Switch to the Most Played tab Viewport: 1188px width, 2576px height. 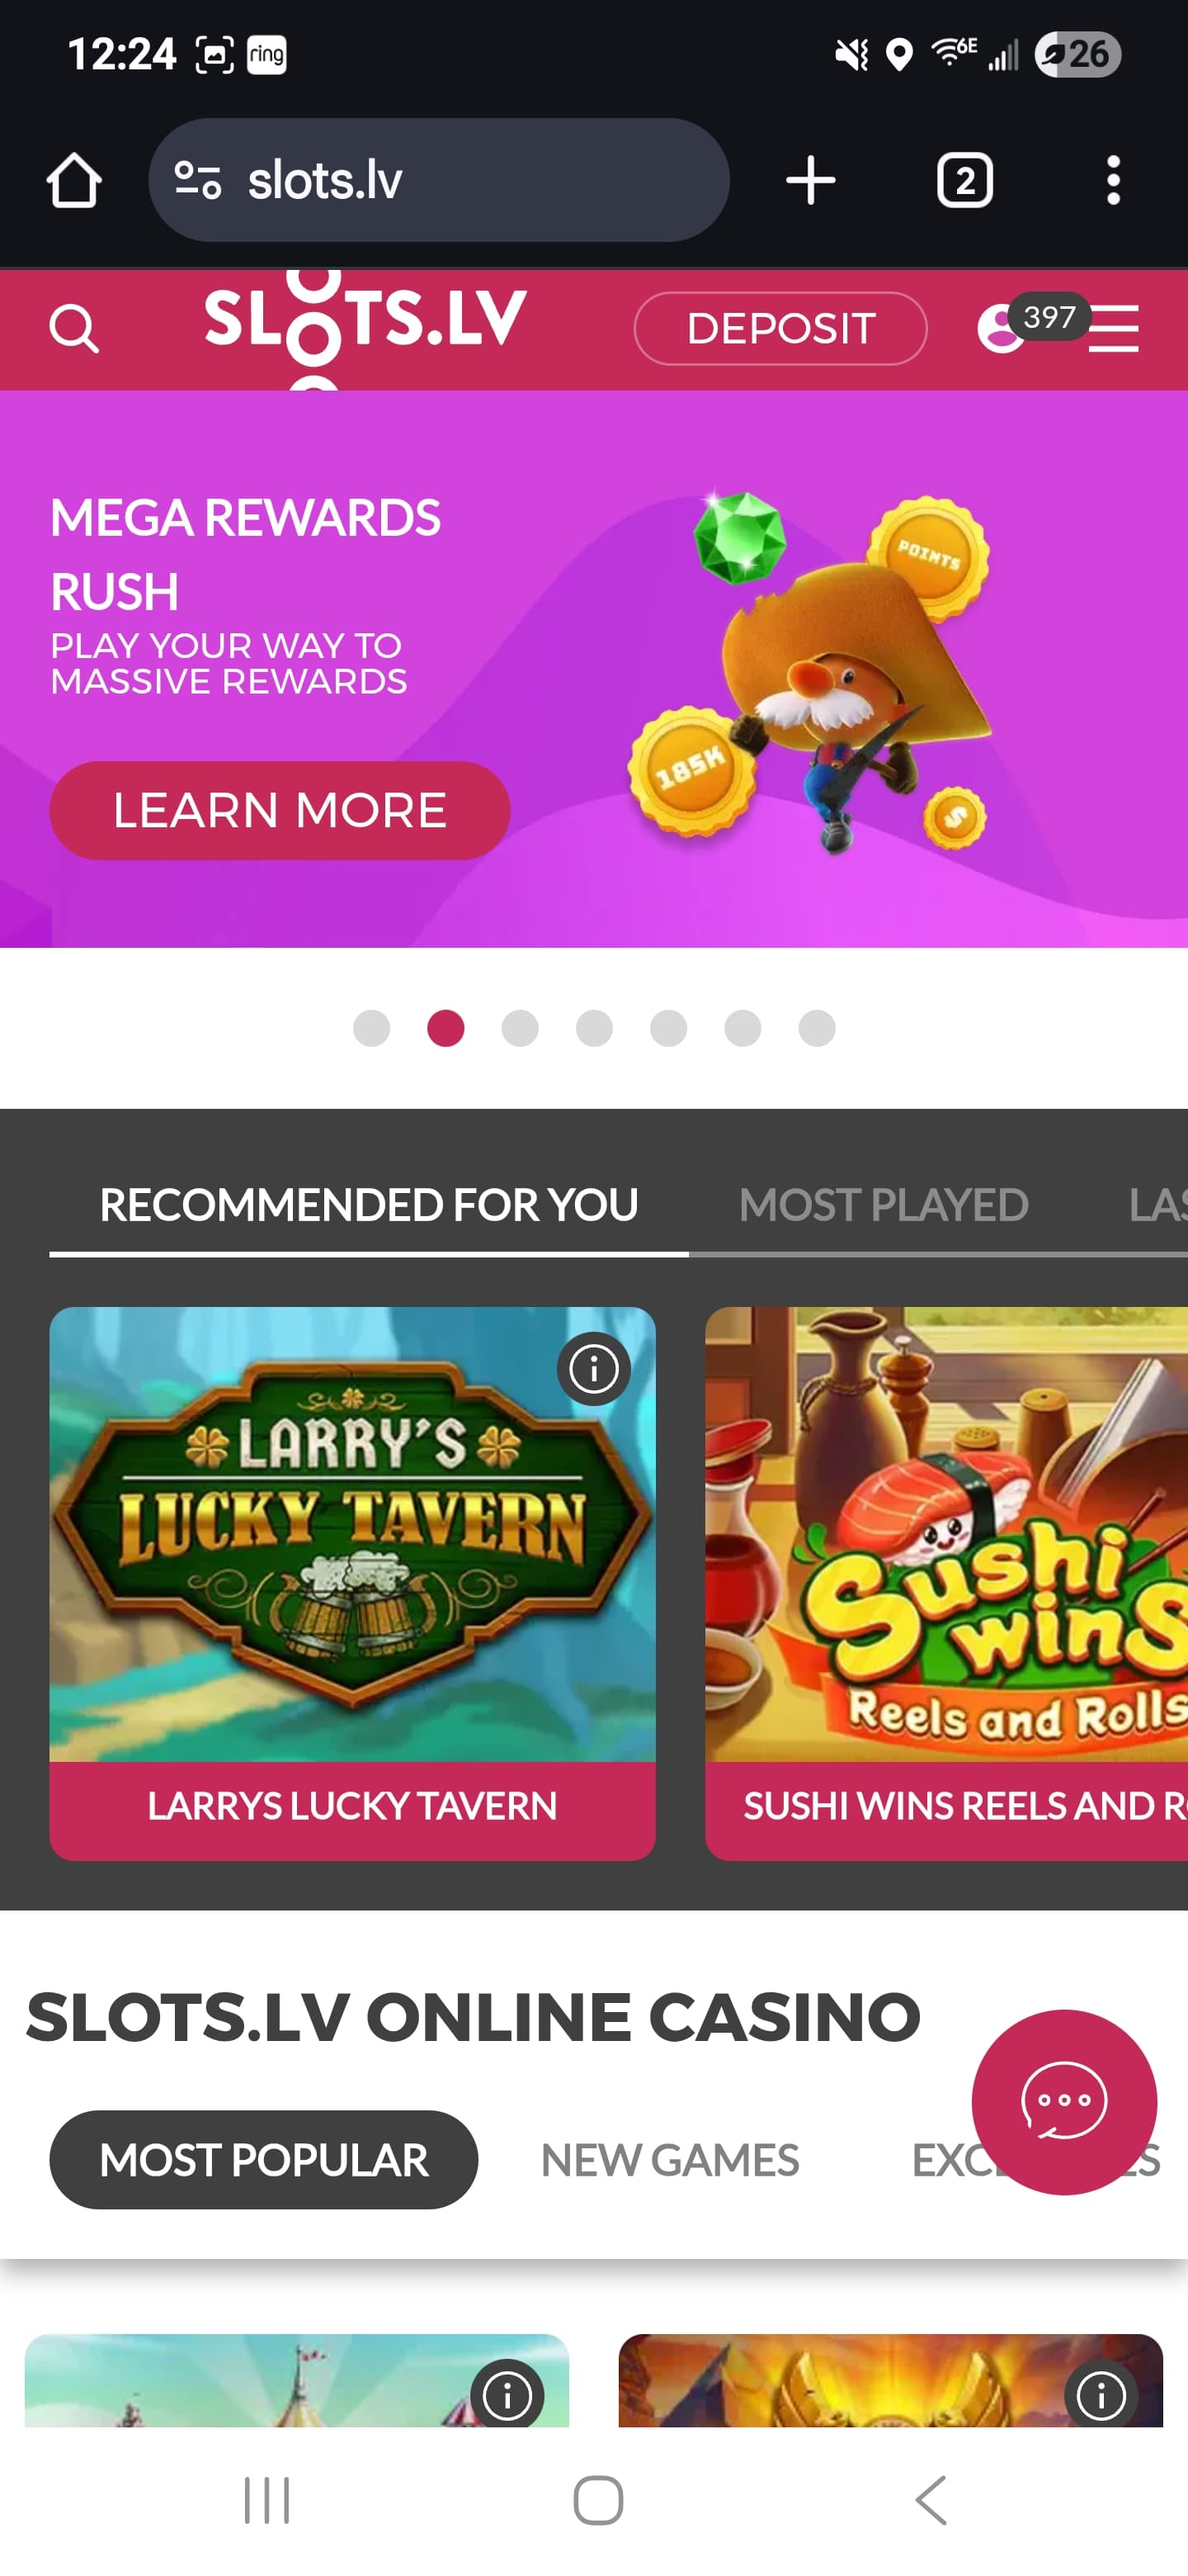pyautogui.click(x=884, y=1205)
